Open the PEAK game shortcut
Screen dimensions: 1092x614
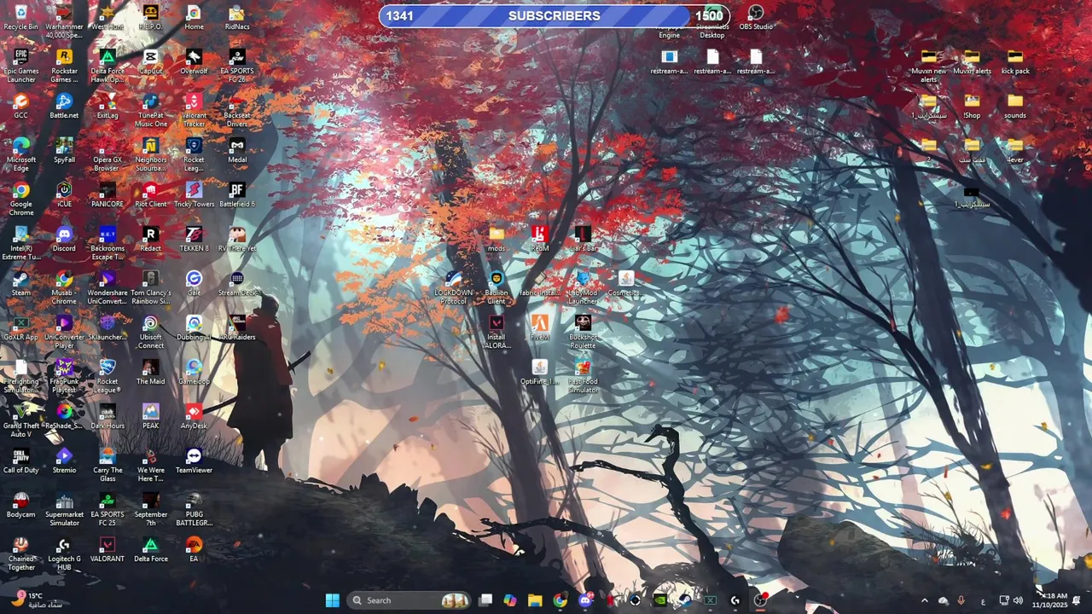click(x=150, y=416)
